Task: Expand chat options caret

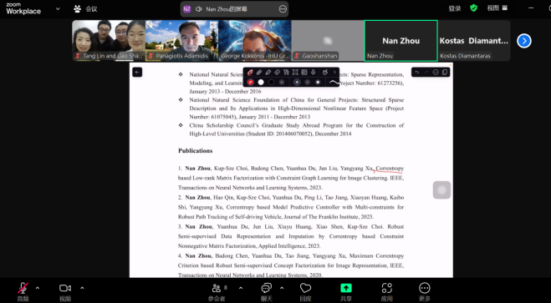Action: [x=282, y=288]
